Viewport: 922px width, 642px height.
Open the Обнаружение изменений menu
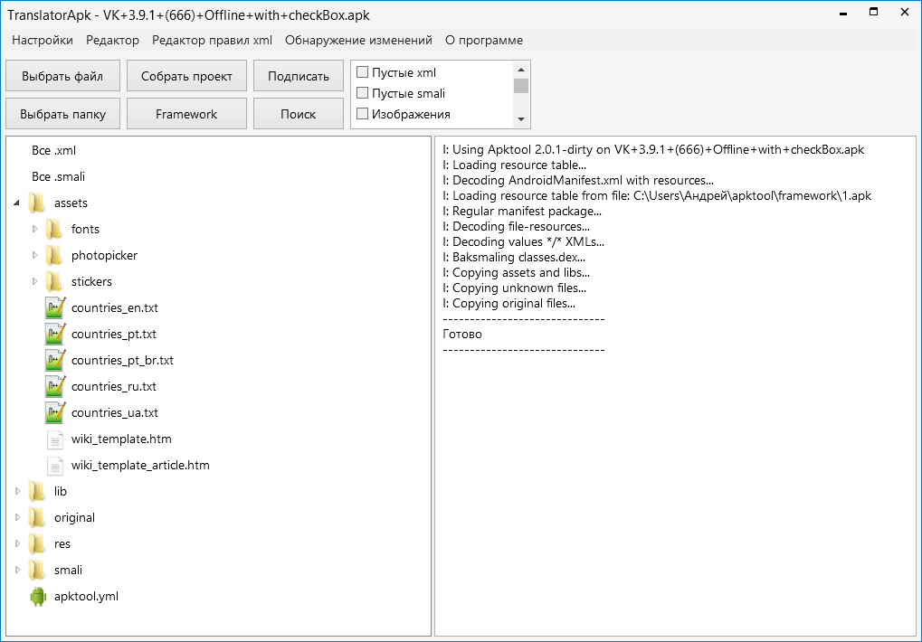(x=358, y=40)
